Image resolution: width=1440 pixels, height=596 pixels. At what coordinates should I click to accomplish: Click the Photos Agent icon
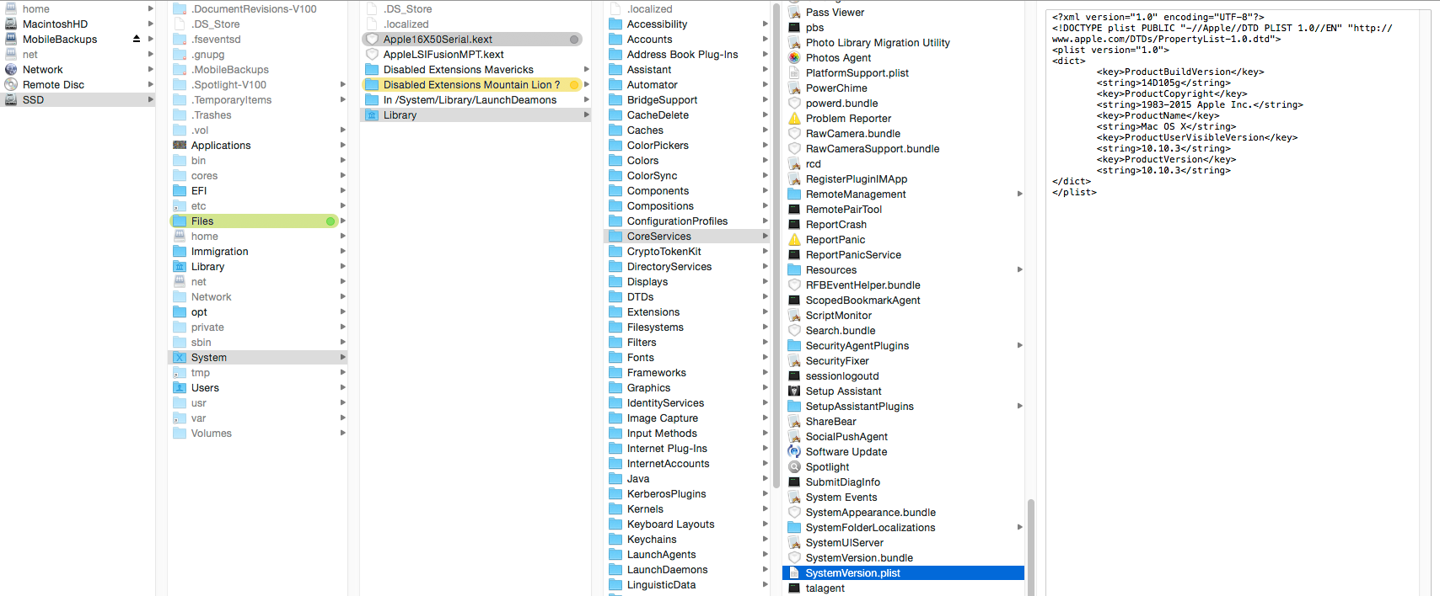[794, 58]
